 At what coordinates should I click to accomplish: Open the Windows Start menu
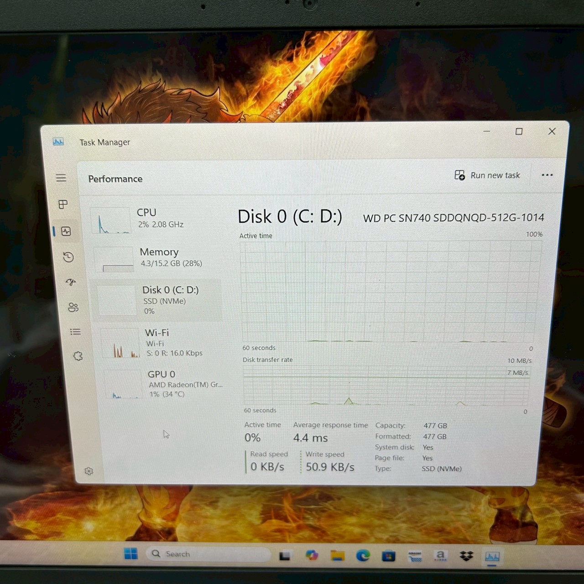pyautogui.click(x=131, y=553)
